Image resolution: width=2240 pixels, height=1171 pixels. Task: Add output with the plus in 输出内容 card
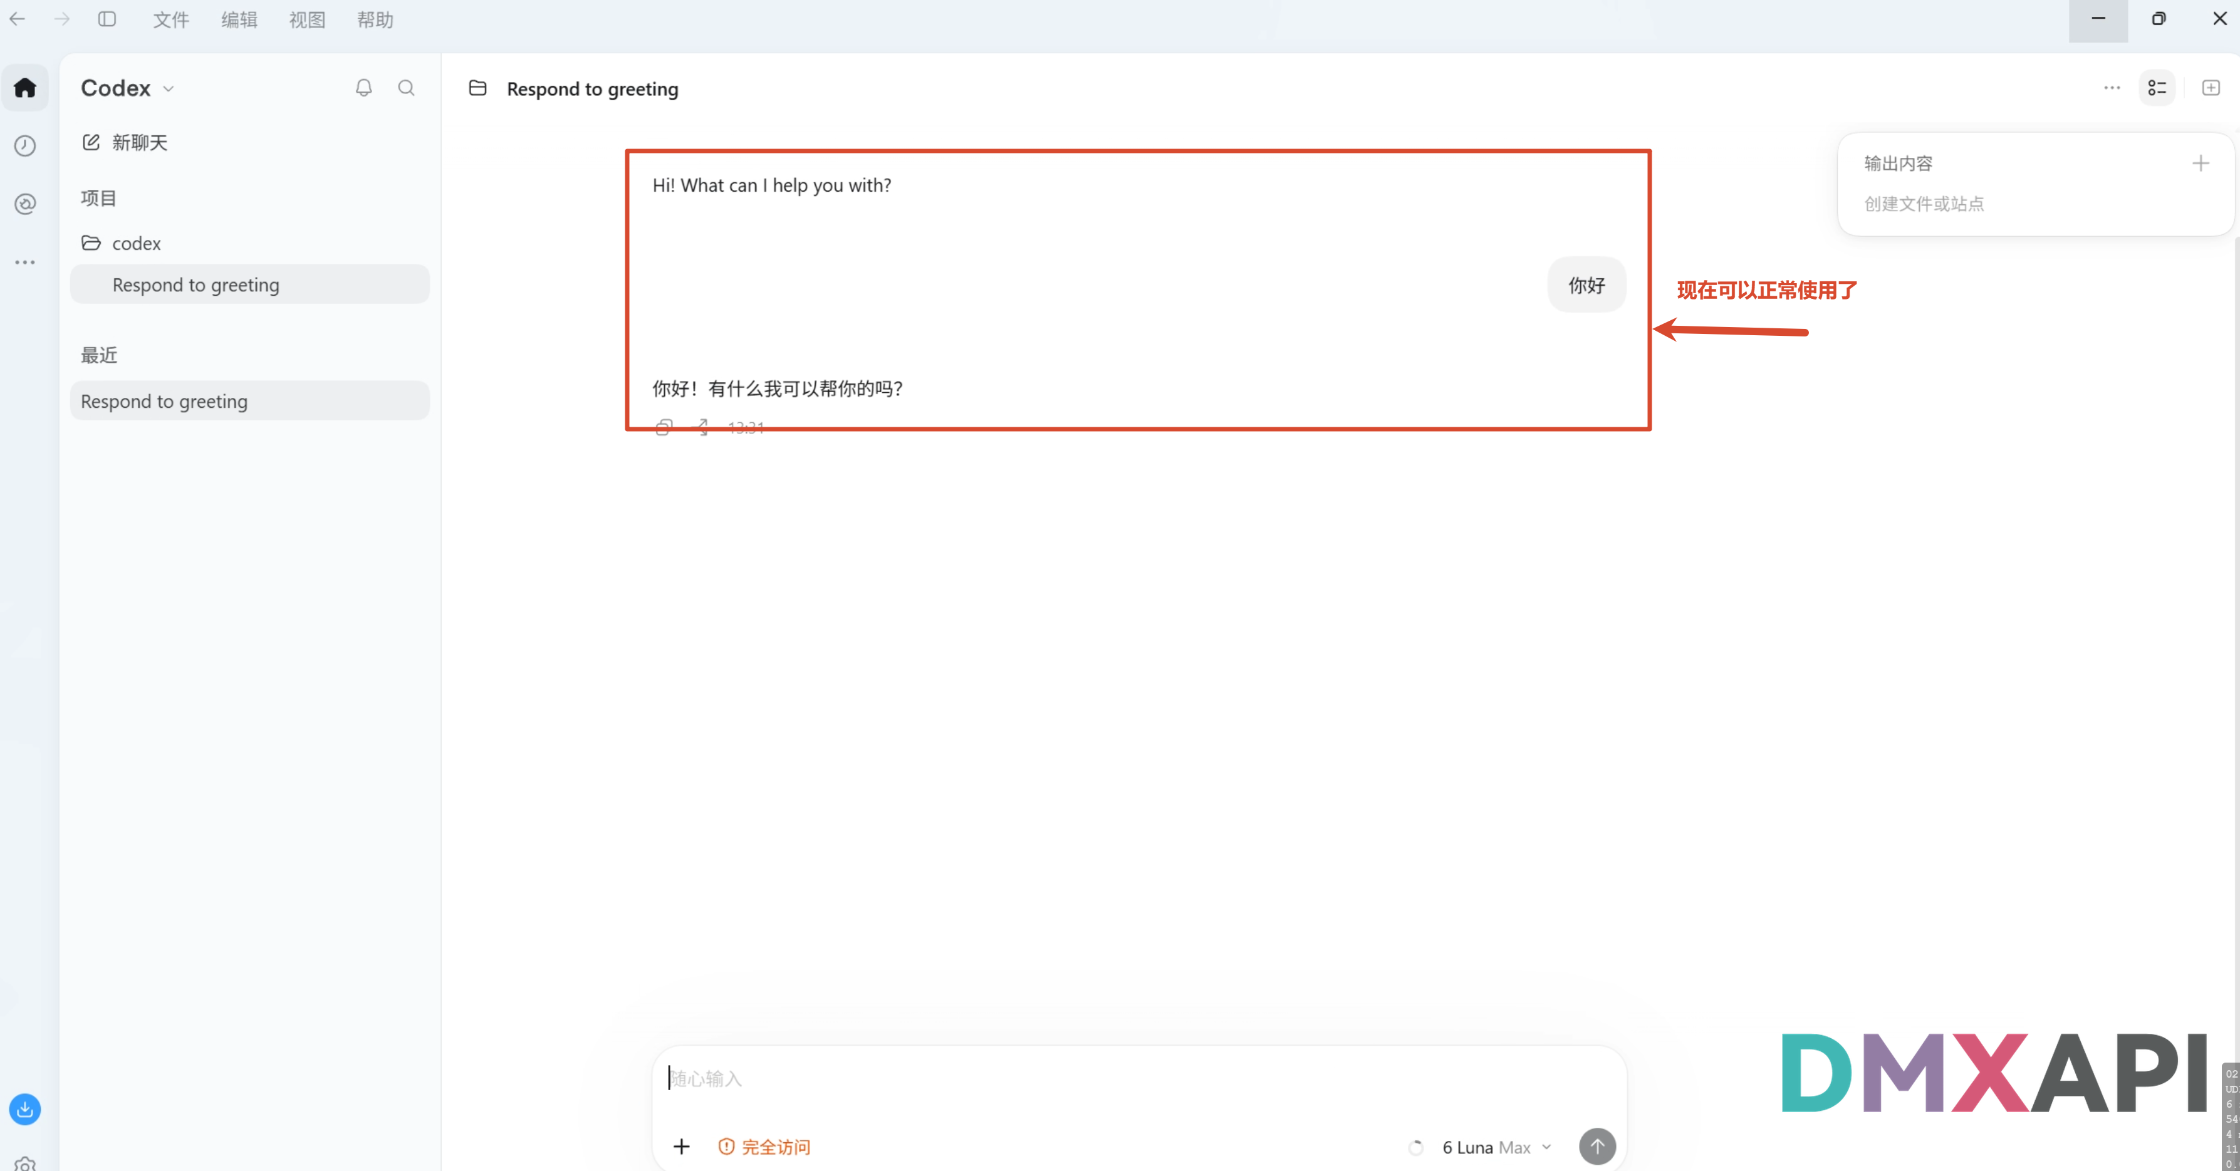[2201, 162]
